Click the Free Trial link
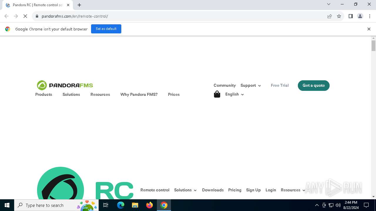The width and height of the screenshot is (376, 211). tap(280, 85)
